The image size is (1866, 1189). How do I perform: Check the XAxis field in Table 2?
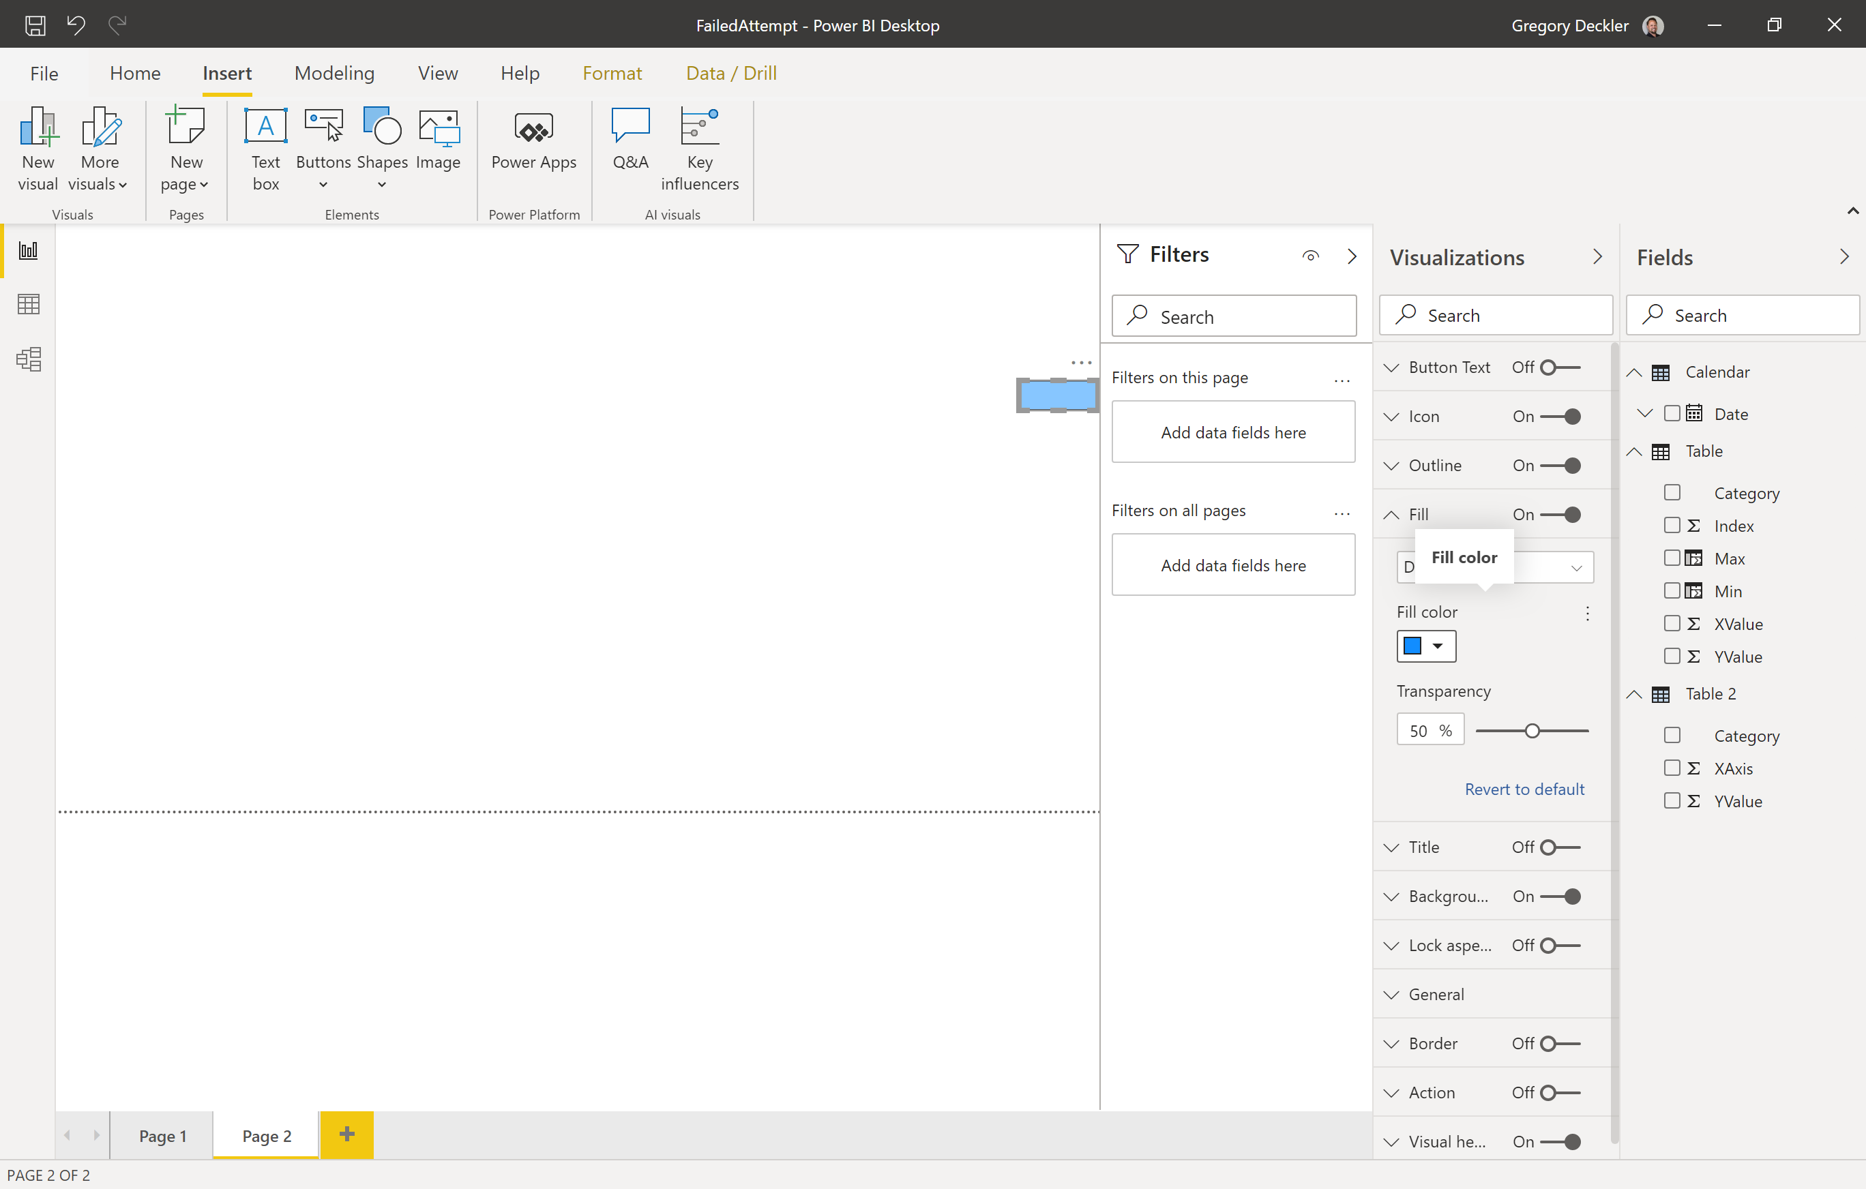pos(1672,768)
